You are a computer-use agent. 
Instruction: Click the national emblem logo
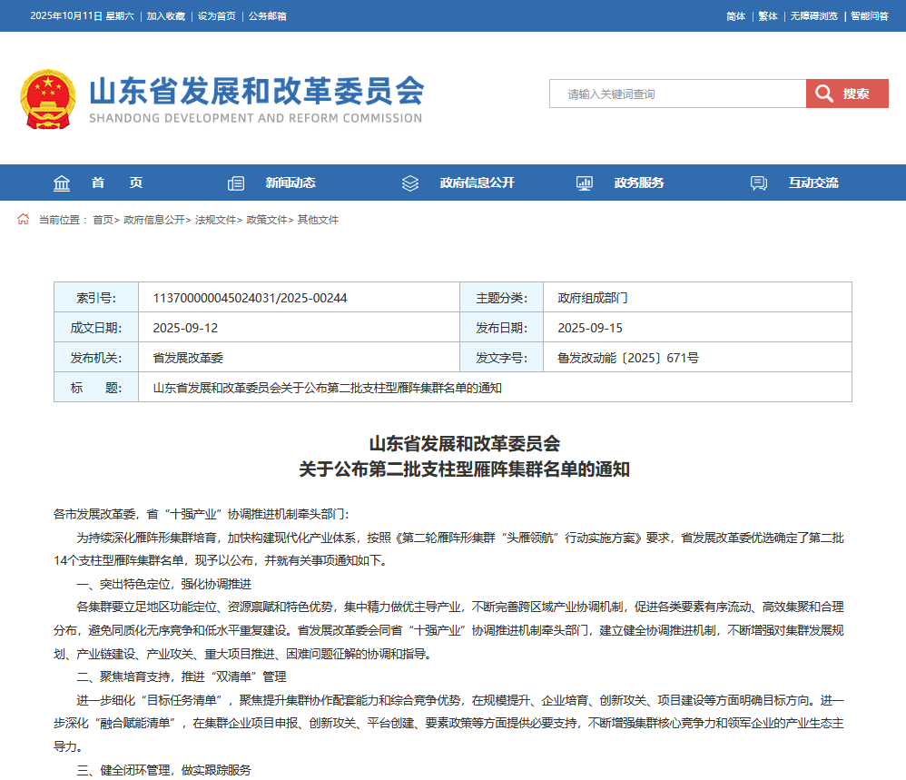click(48, 99)
